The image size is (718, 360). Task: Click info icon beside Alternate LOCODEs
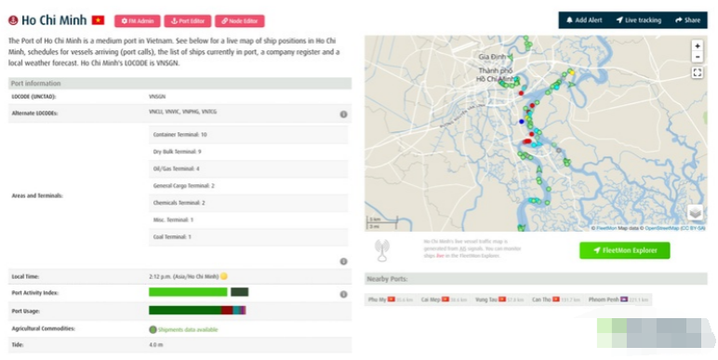343,114
